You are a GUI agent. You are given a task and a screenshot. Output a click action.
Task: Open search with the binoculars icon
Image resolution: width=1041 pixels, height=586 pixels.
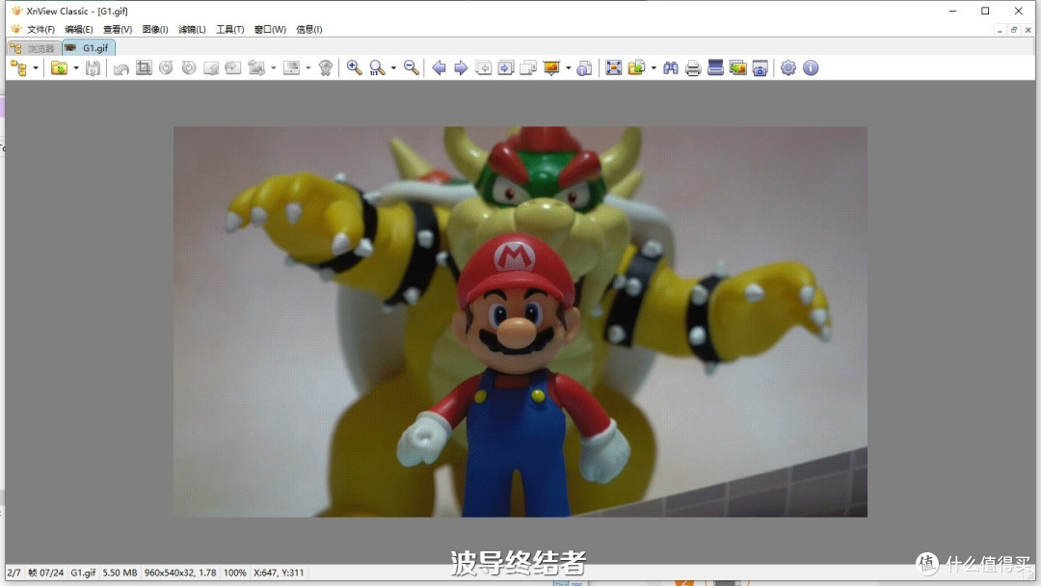[x=671, y=67]
